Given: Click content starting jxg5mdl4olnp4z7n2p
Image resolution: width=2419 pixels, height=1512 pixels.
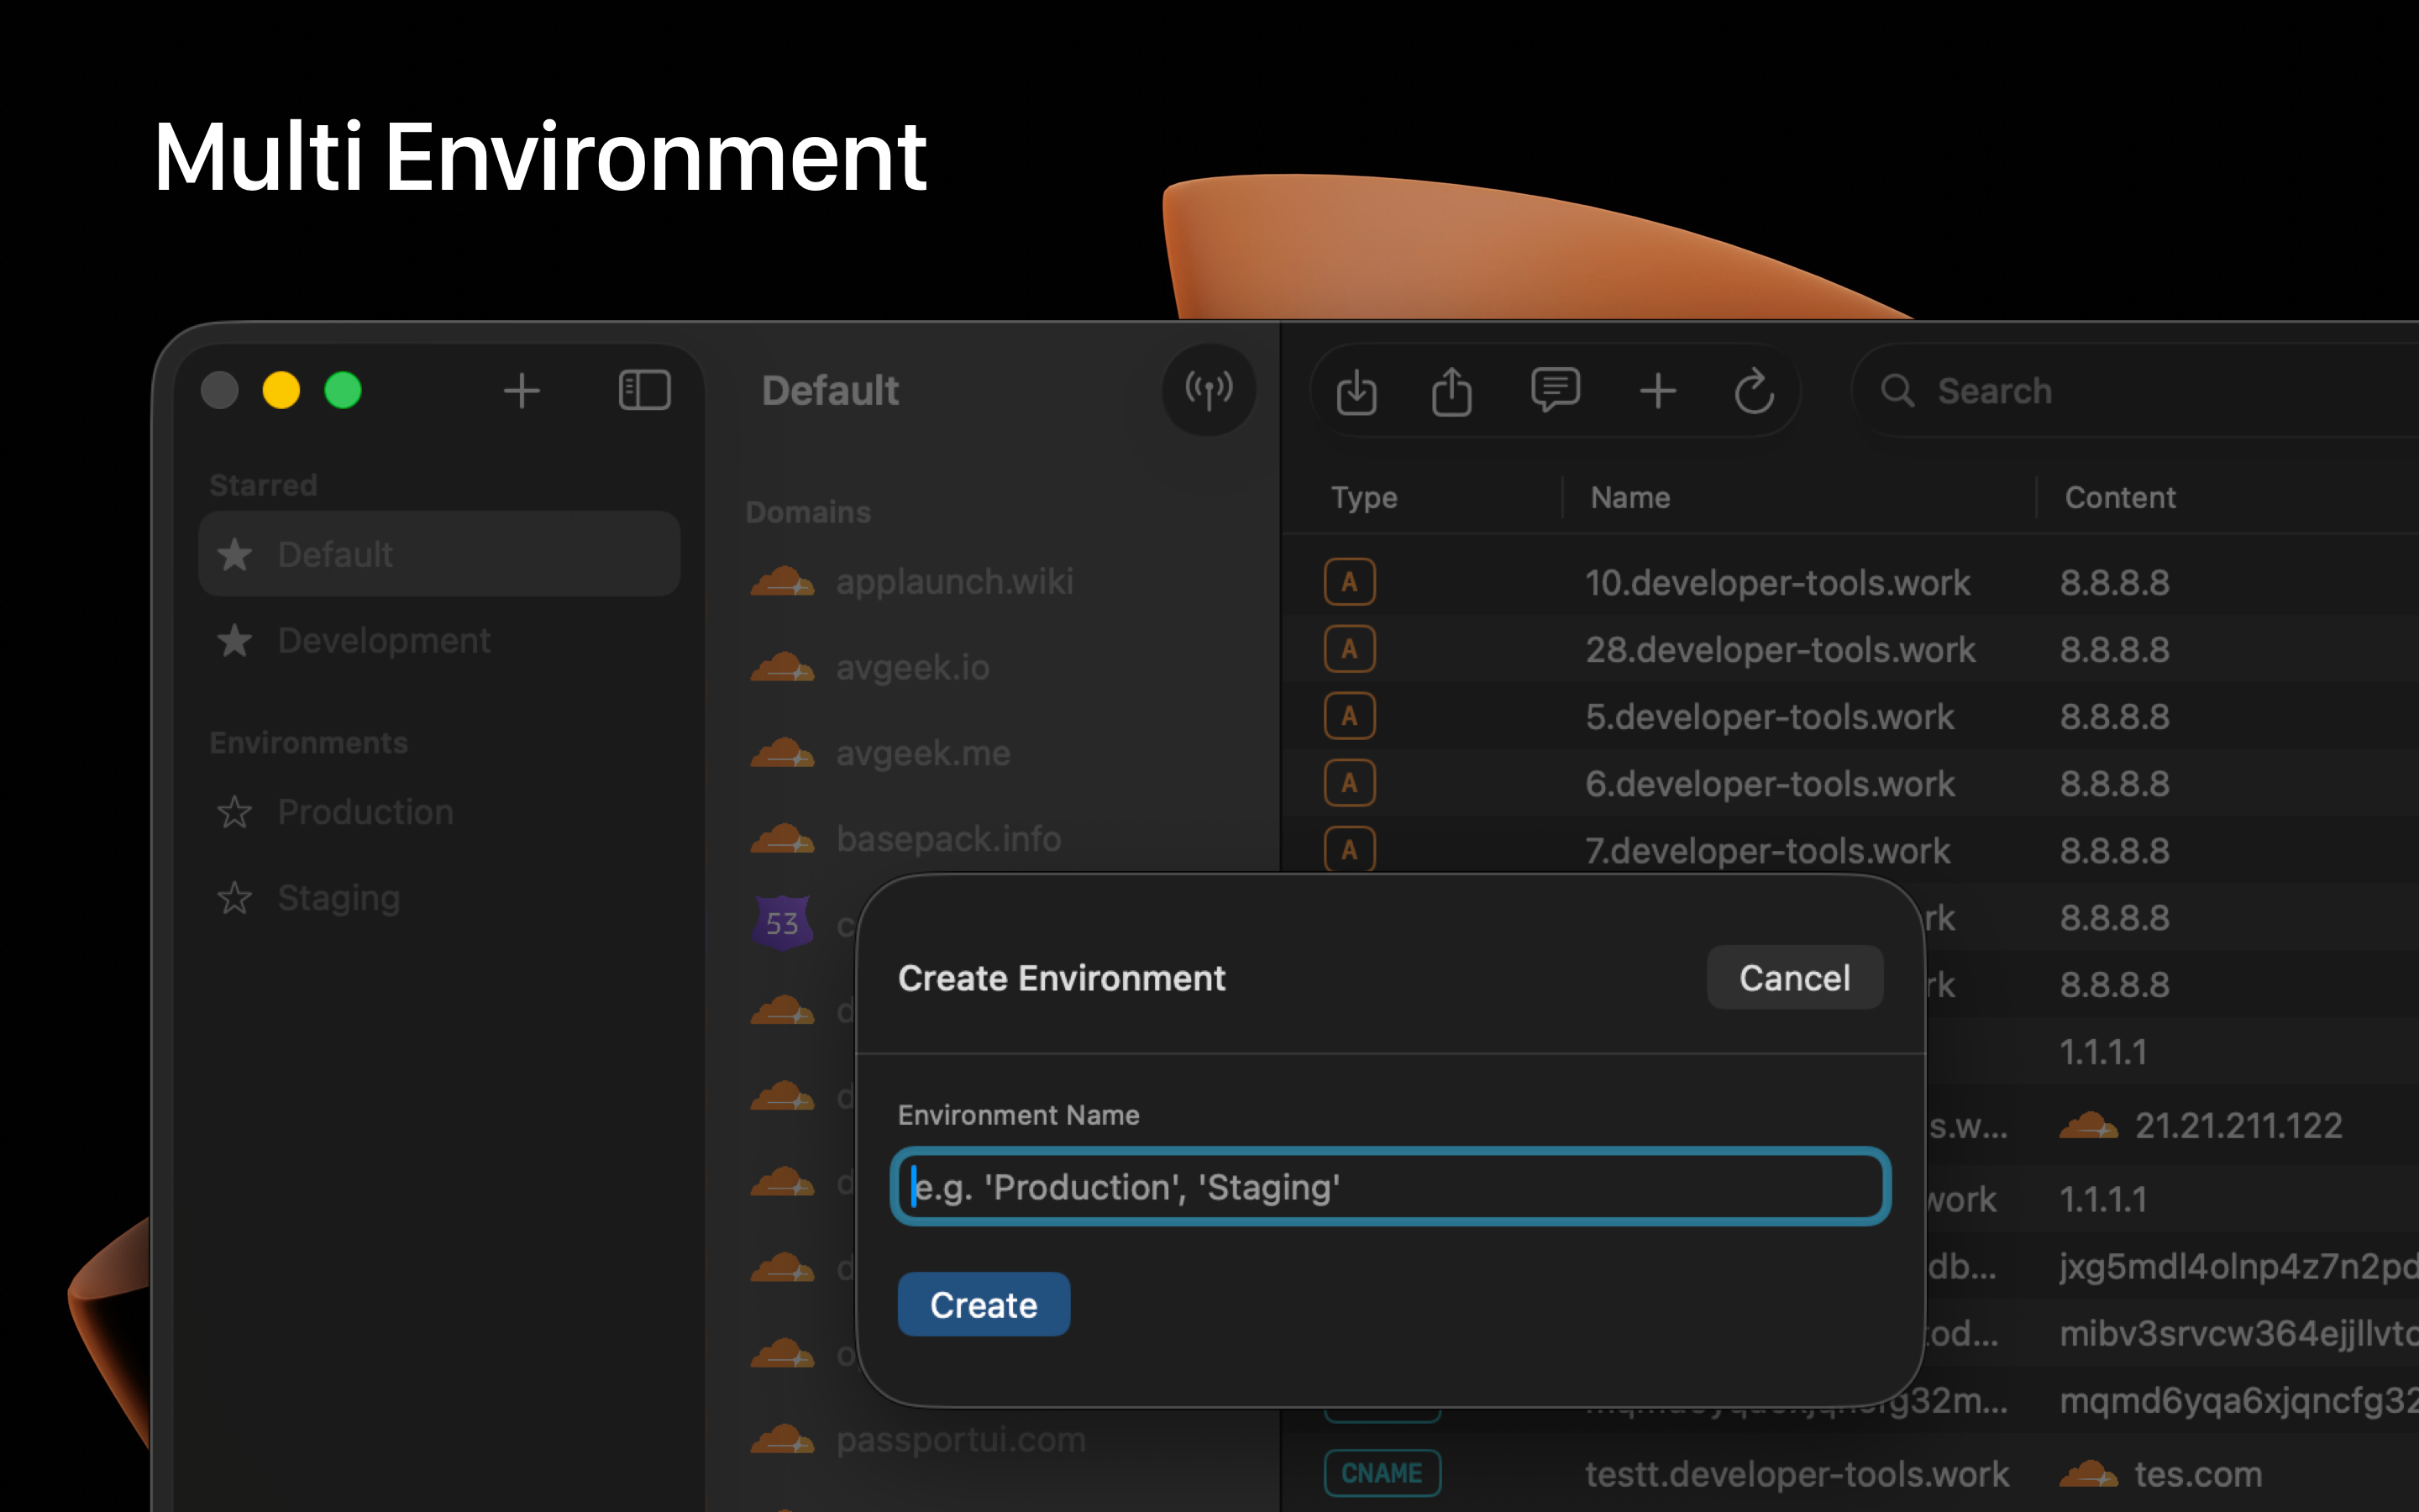Looking at the screenshot, I should [x=2239, y=1267].
